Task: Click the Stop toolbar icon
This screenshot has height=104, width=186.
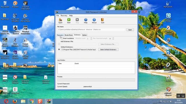Action: pos(77,21)
